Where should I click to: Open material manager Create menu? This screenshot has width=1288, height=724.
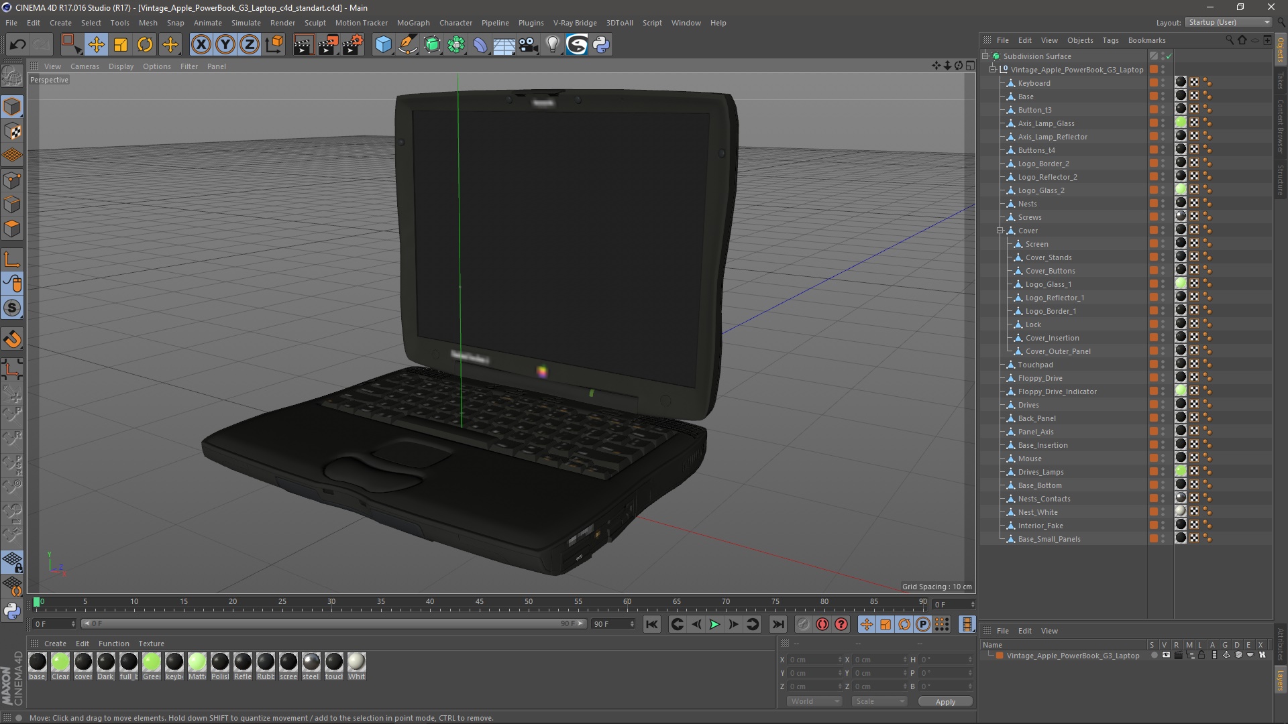(55, 644)
